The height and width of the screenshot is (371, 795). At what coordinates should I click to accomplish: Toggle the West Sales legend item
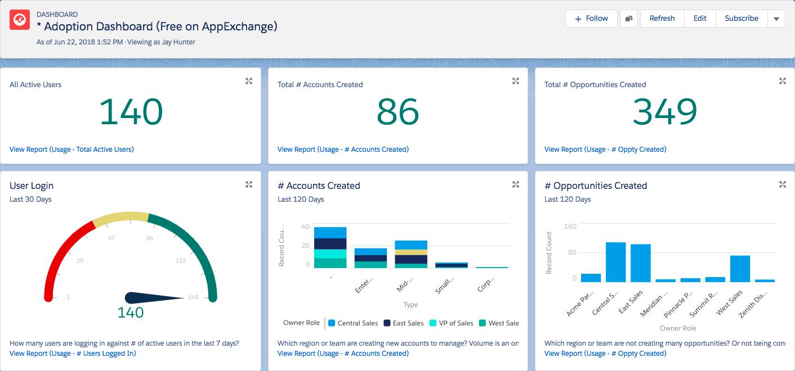502,323
